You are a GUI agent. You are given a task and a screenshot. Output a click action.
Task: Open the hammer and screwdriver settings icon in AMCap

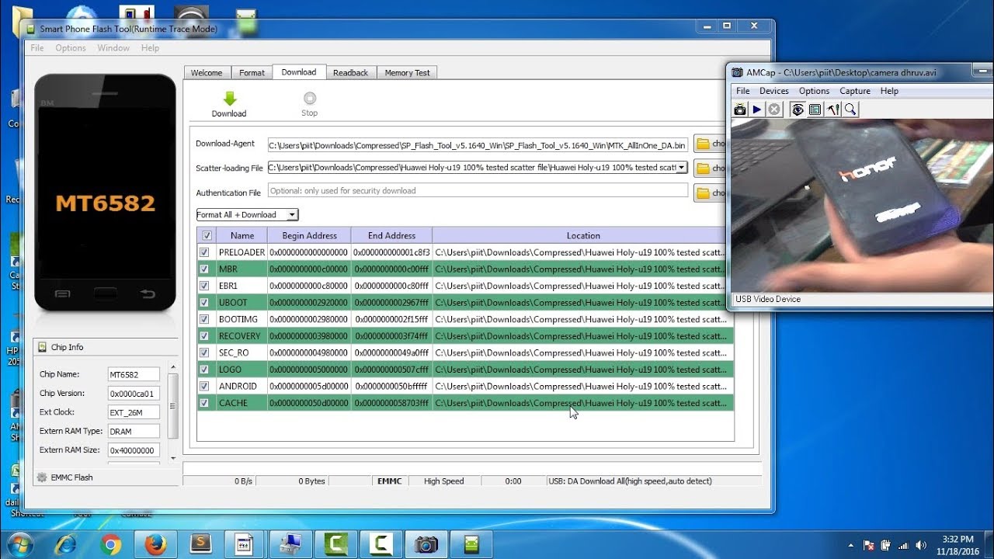point(833,109)
